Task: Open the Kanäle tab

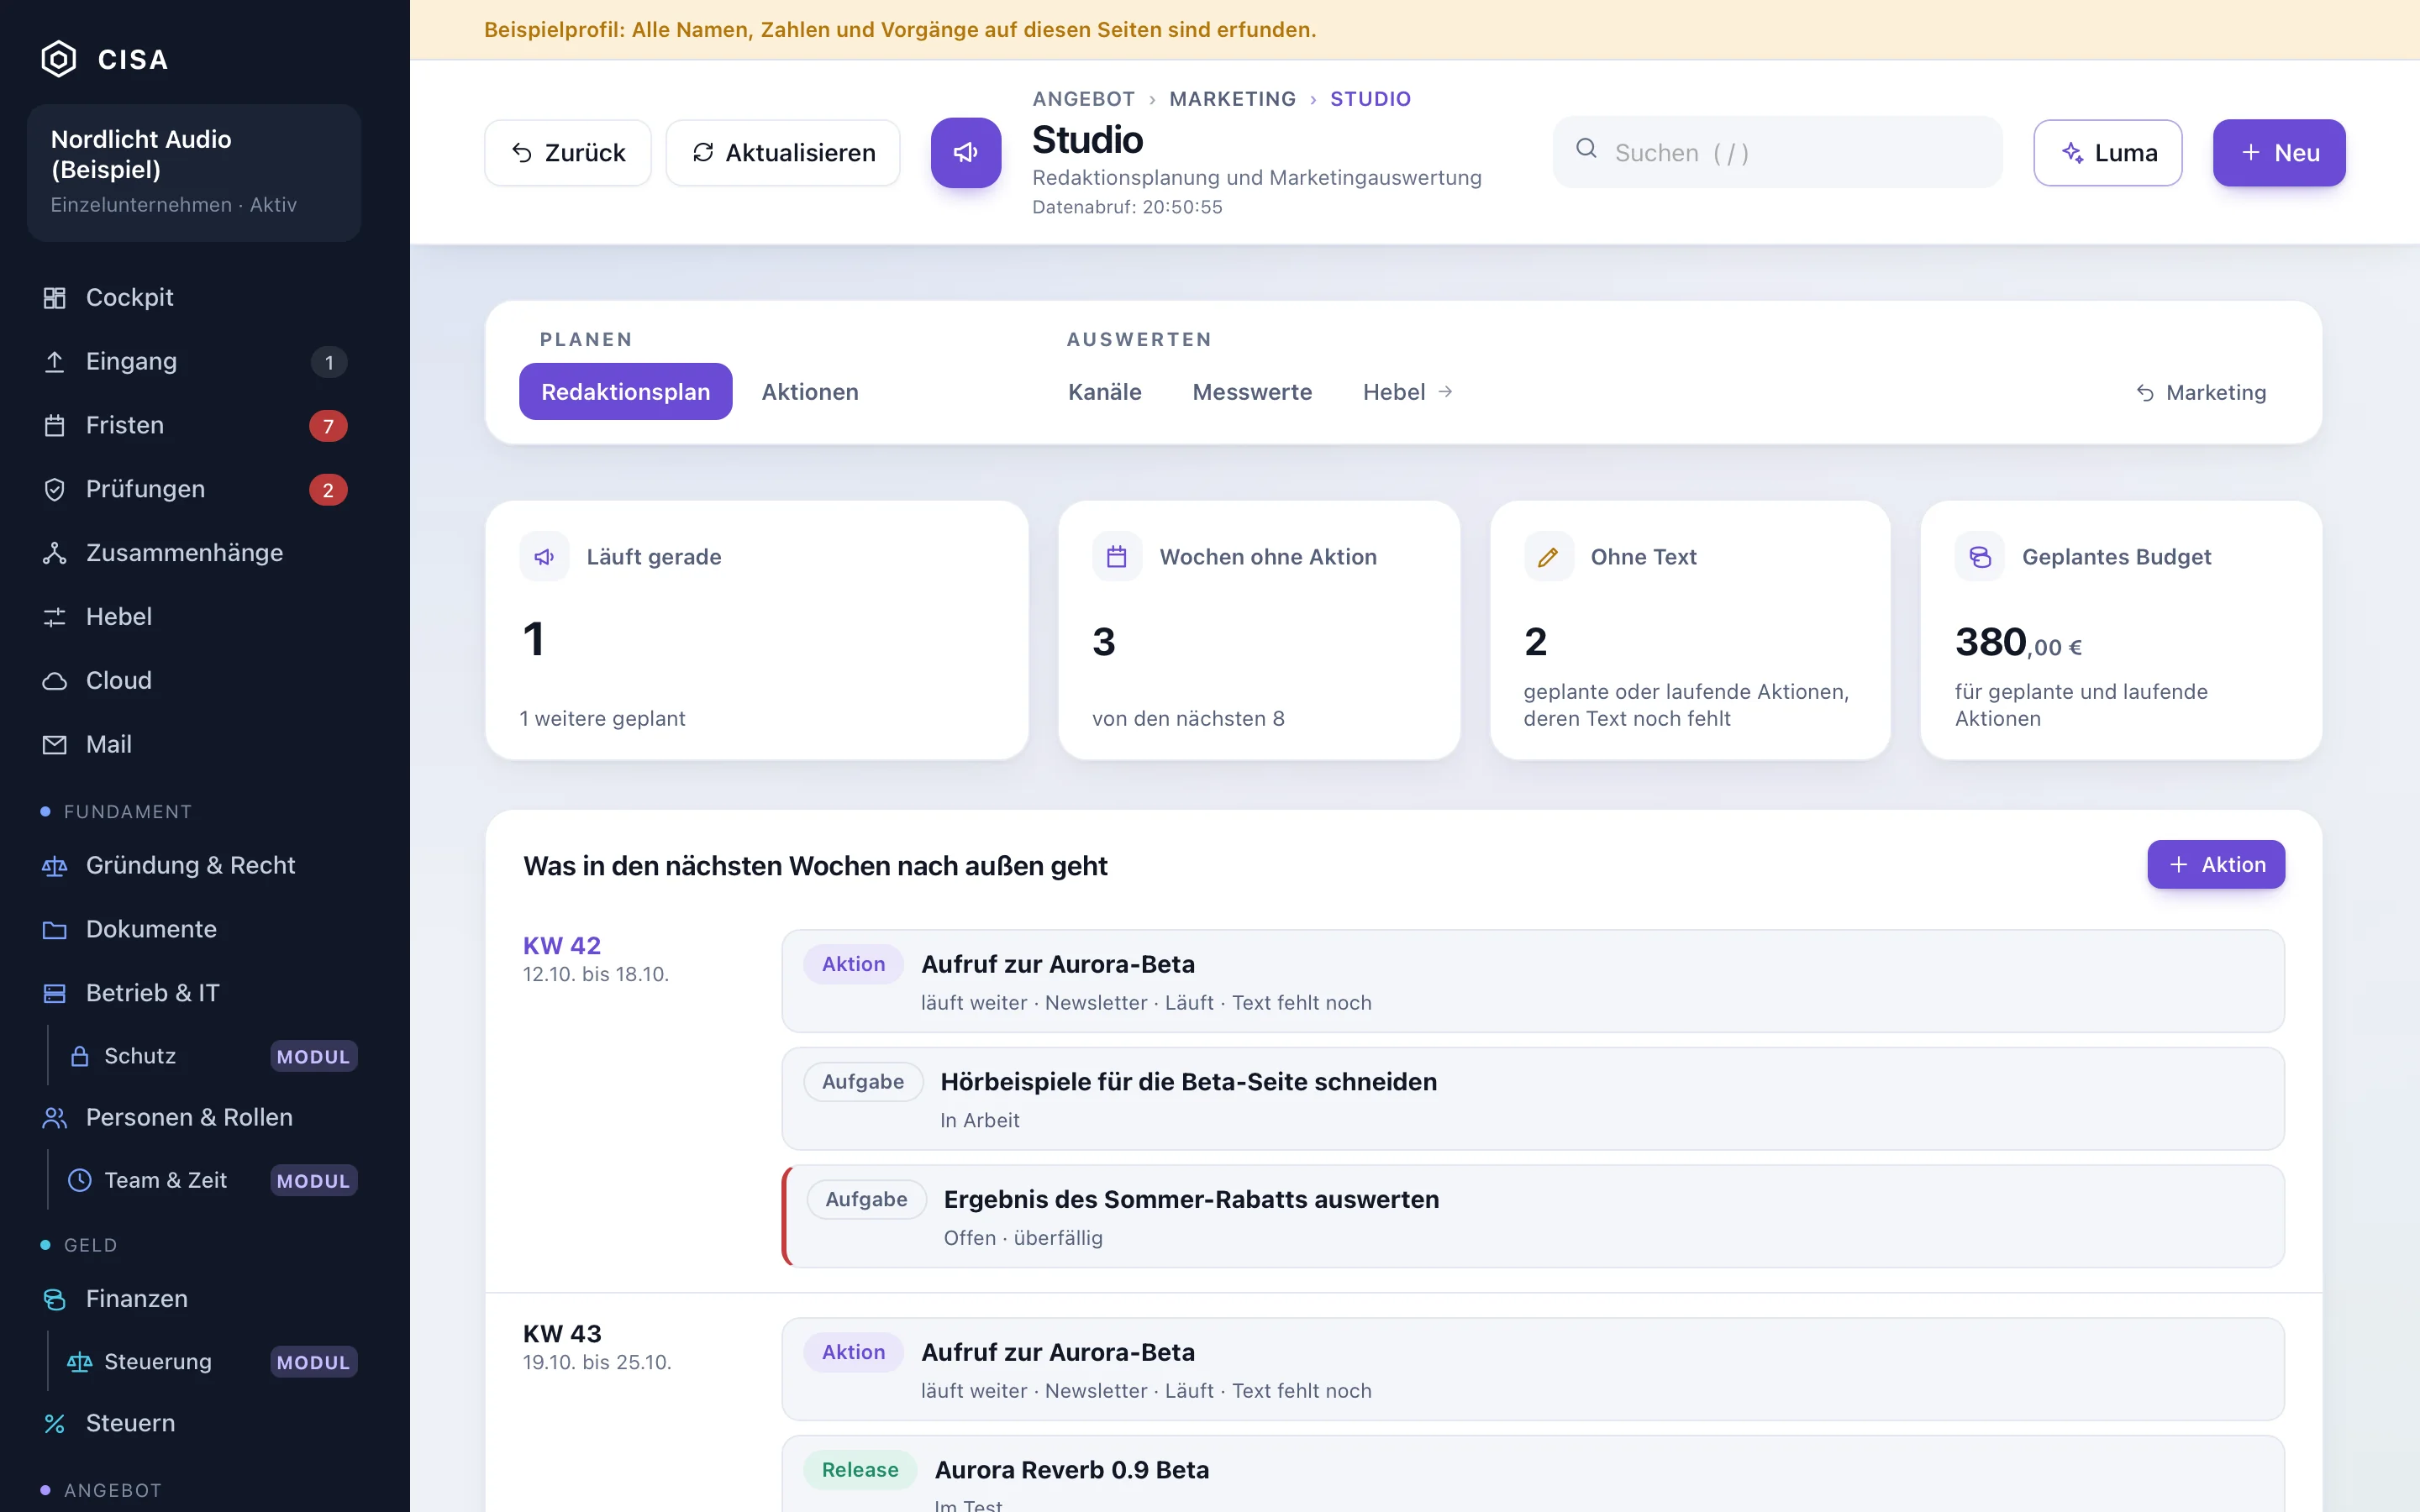Action: pyautogui.click(x=1105, y=392)
